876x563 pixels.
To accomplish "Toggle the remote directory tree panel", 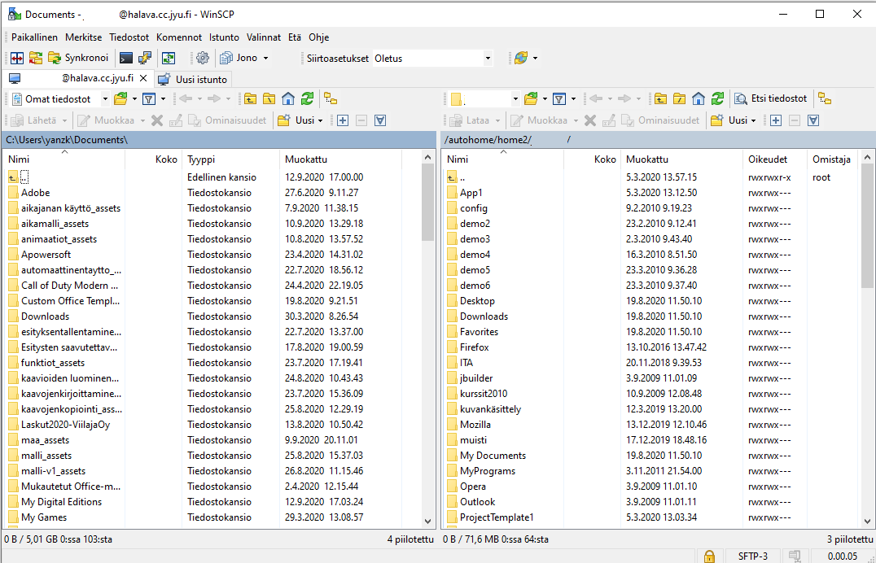I will point(825,98).
